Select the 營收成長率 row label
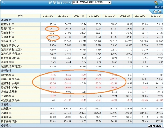The width and height of the screenshot is (164, 128). [x=7, y=75]
